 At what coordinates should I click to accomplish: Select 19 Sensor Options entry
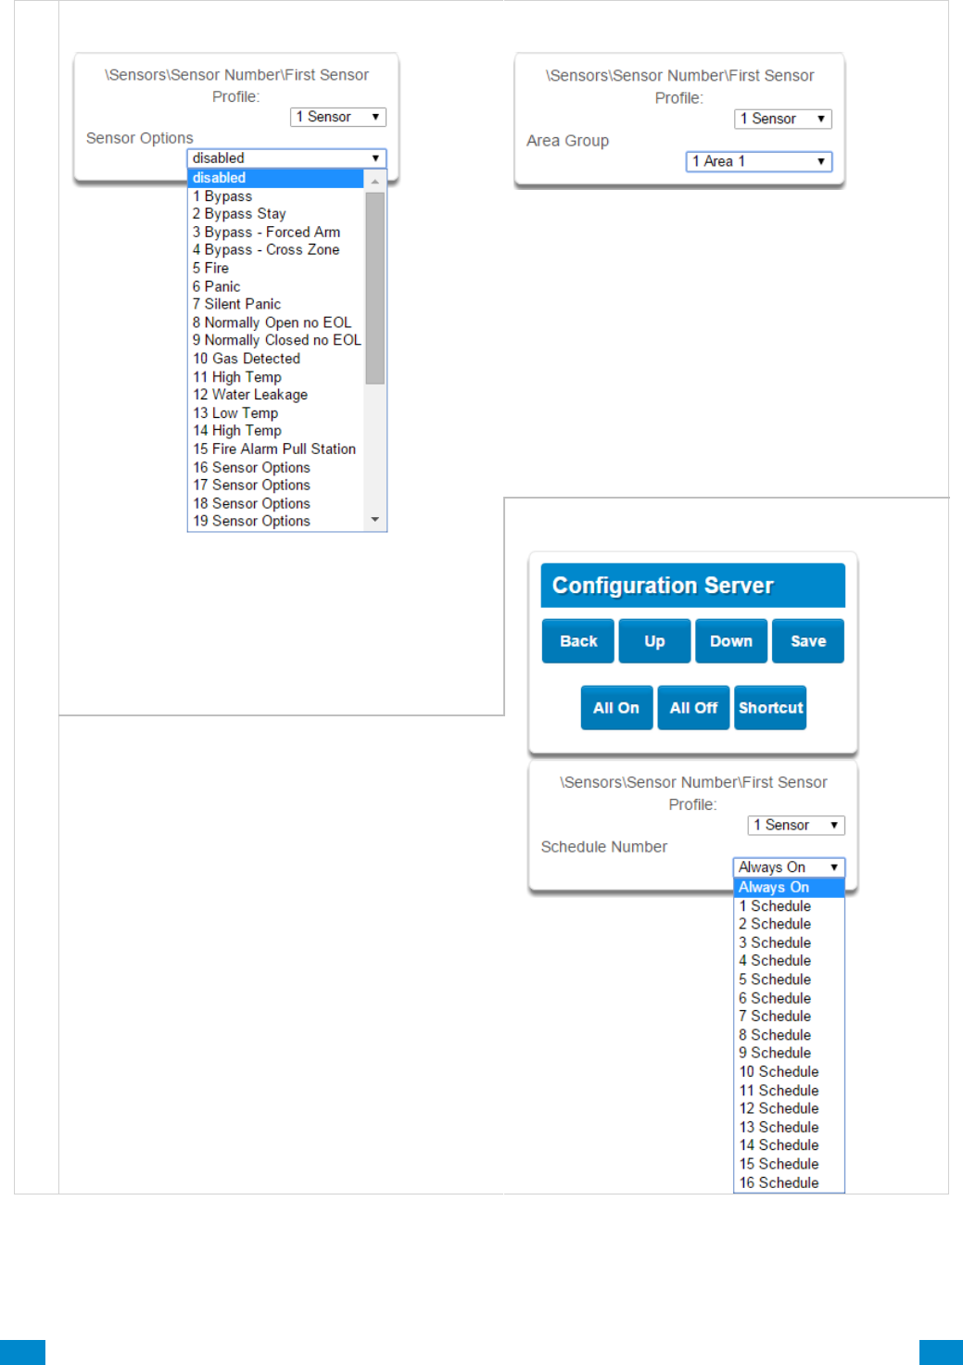[275, 522]
